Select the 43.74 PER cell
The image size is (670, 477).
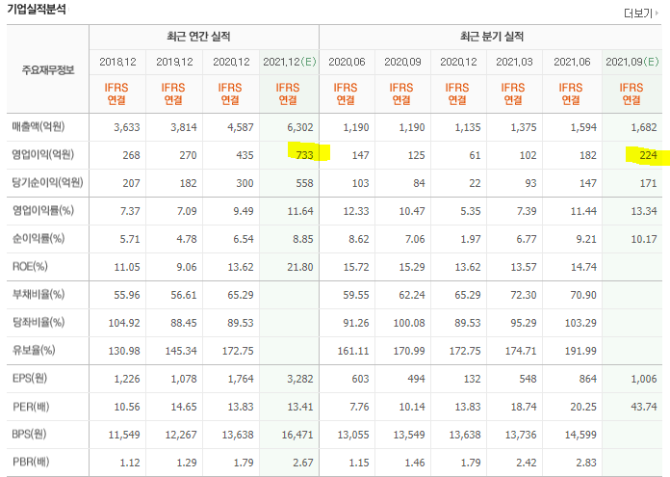click(643, 407)
